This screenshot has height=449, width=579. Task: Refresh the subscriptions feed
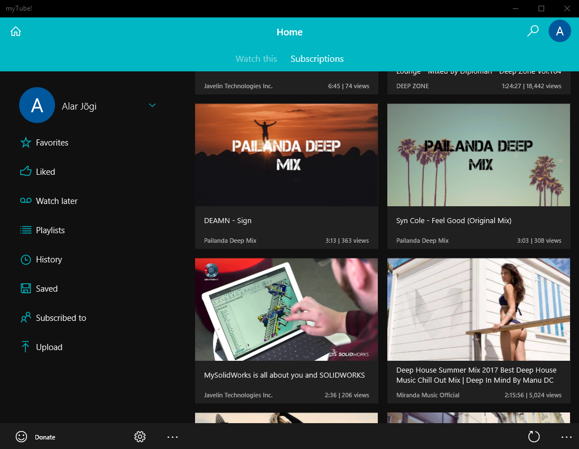533,437
